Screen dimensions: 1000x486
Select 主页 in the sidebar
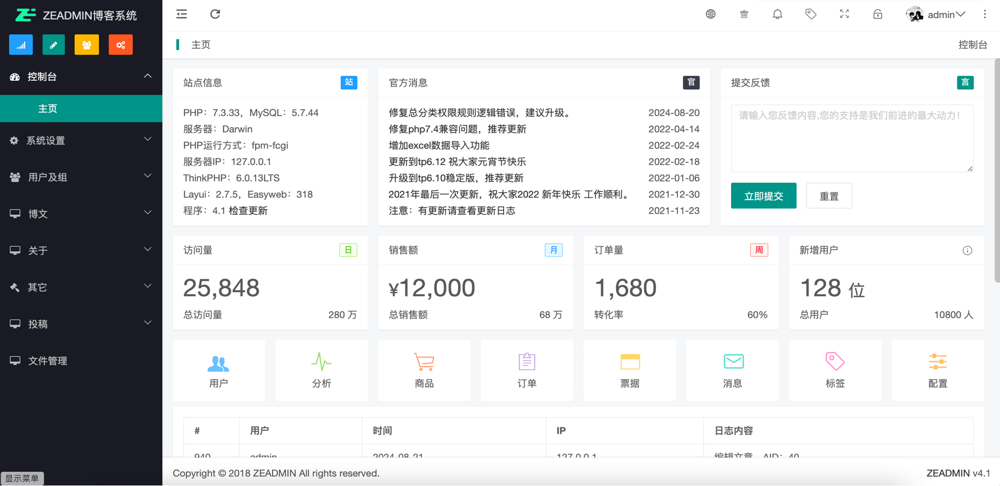tap(81, 109)
